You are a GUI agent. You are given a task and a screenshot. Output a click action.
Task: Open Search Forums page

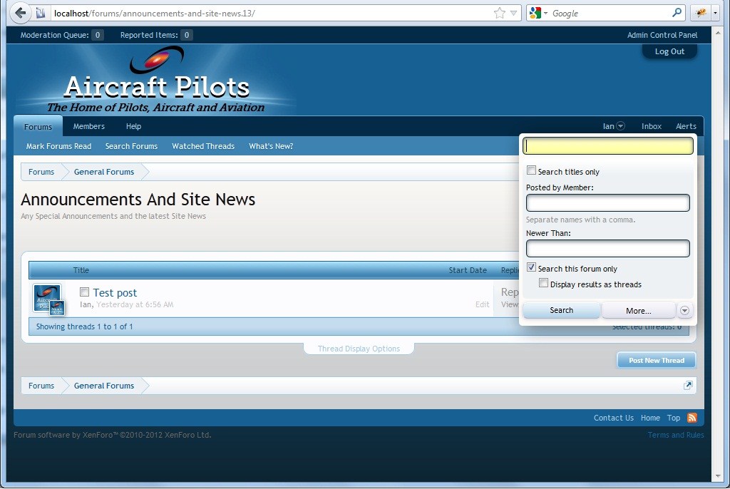coord(131,146)
